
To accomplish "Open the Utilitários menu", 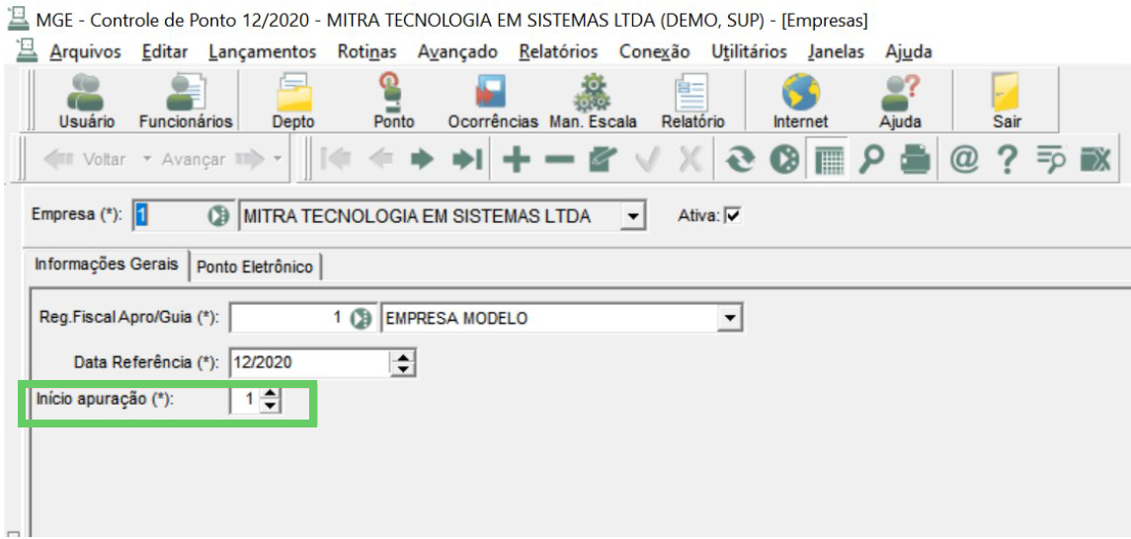I will coord(749,52).
